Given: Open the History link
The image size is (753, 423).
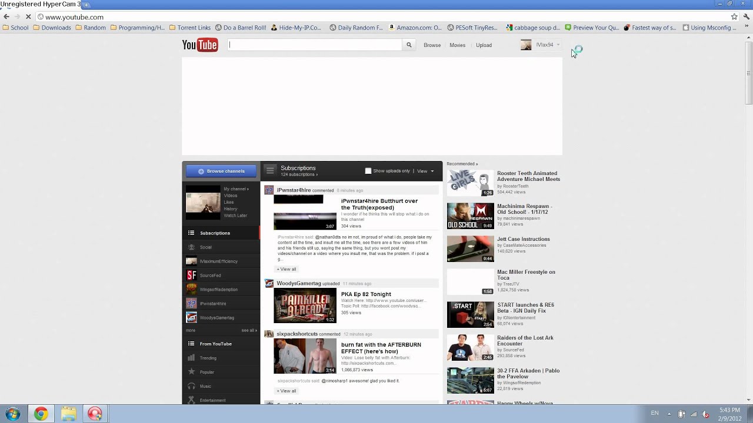Looking at the screenshot, I should point(231,209).
